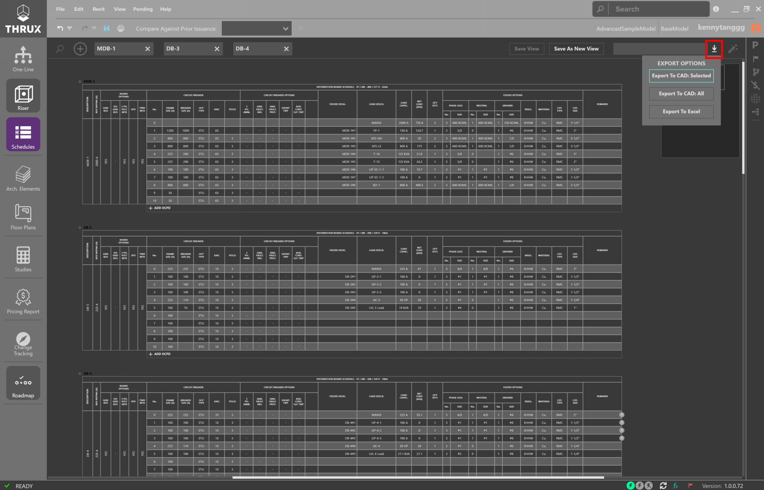Click the fx formula icon in status bar
The image size is (764, 490).
click(676, 485)
